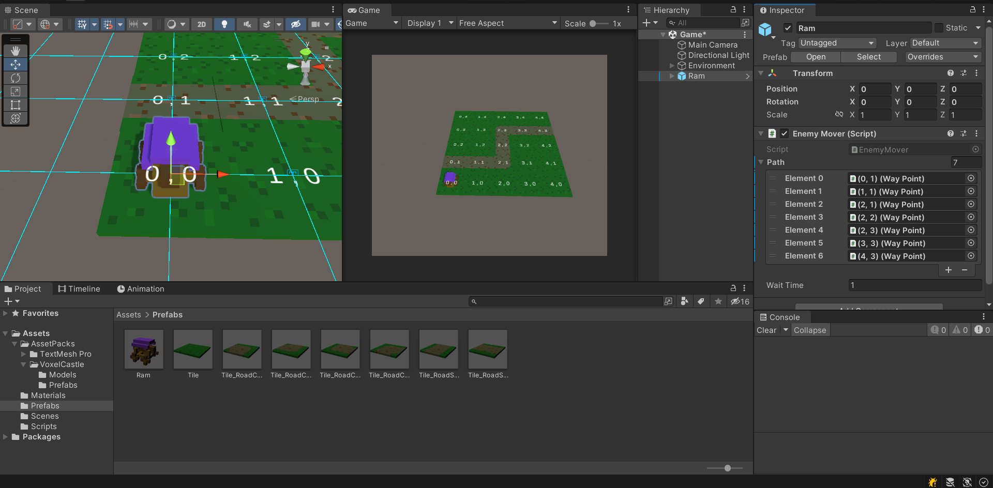Image resolution: width=993 pixels, height=488 pixels.
Task: Open Scene effects (skybox/fog) icon
Action: coord(267,24)
